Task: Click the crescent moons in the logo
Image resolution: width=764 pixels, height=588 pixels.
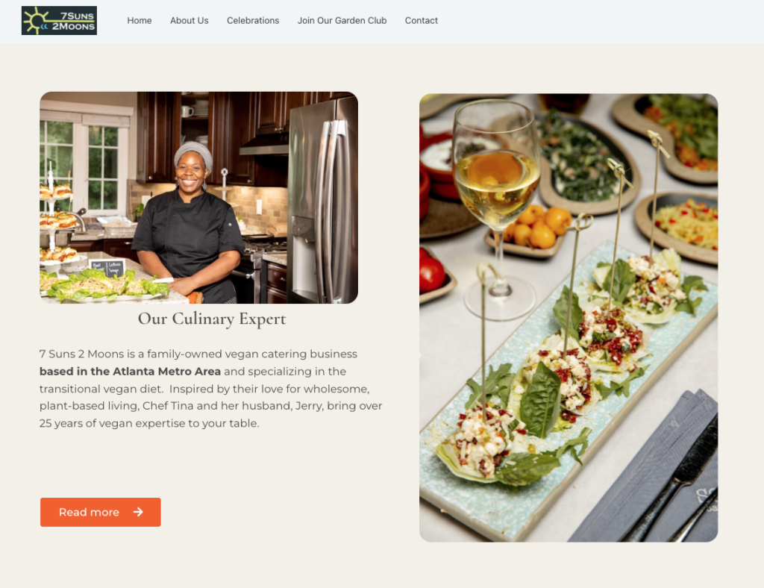Action: point(45,27)
